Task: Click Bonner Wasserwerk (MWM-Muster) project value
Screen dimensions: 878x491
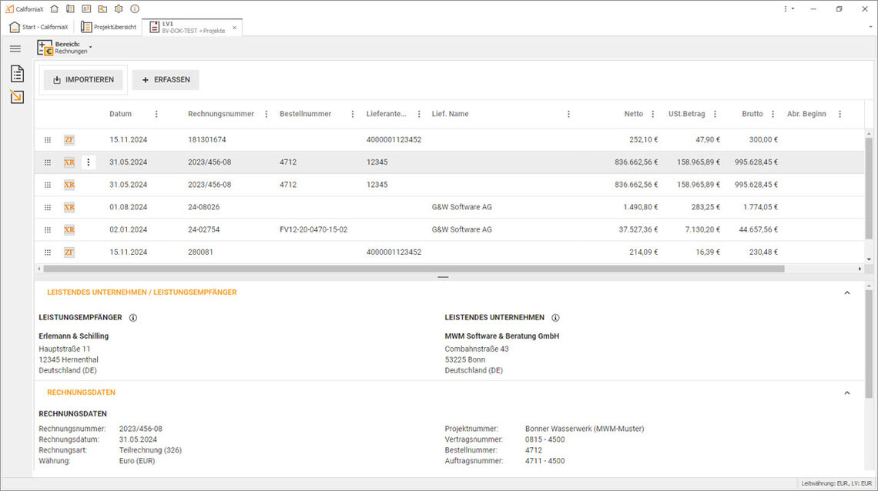Action: pyautogui.click(x=585, y=429)
